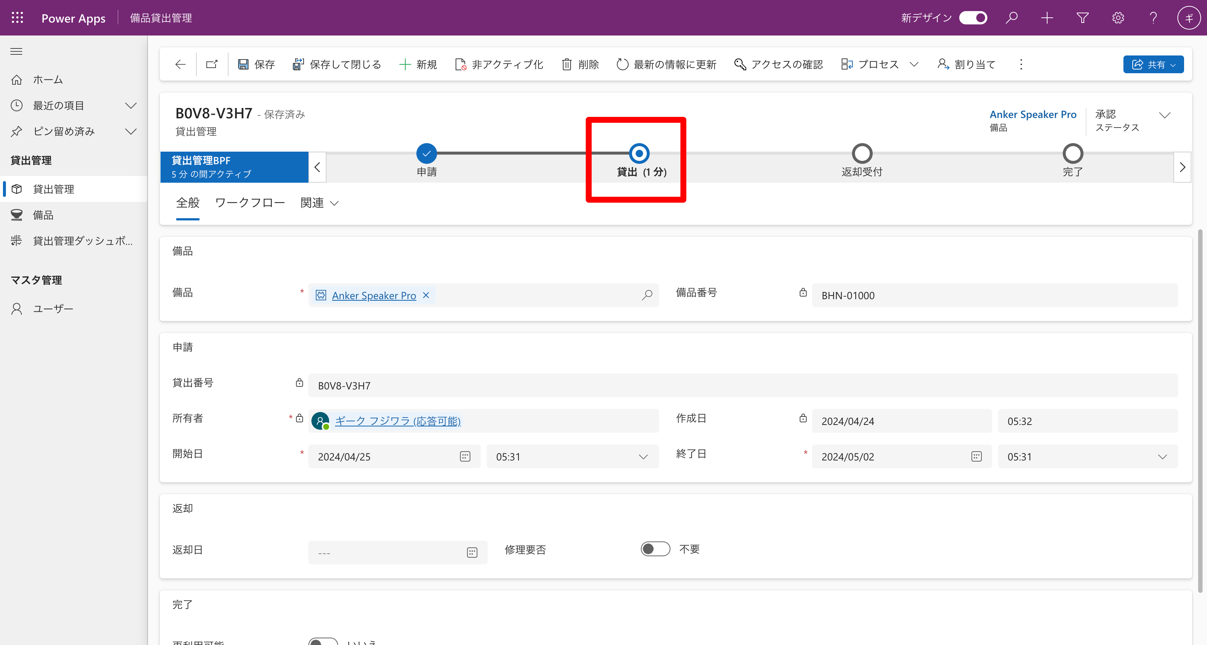Toggle the 再利用可能 switch at bottom
The width and height of the screenshot is (1207, 645).
(322, 642)
